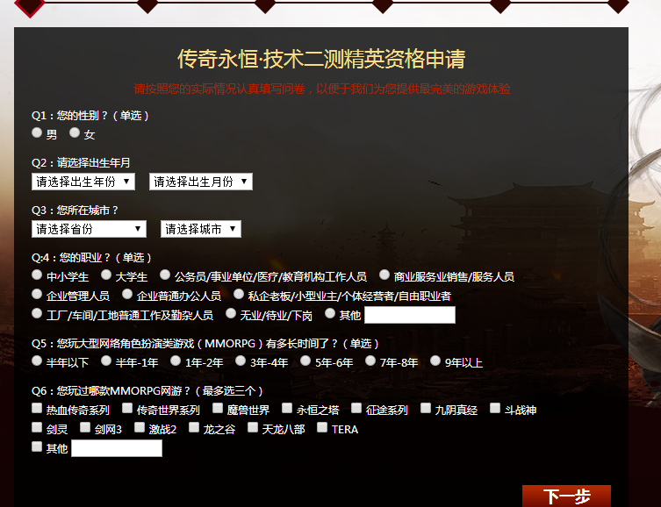Tick the 剑网3 game checkbox
Image resolution: width=661 pixels, height=507 pixels.
pyautogui.click(x=85, y=427)
